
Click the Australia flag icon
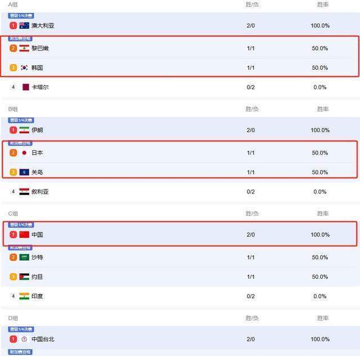[24, 25]
